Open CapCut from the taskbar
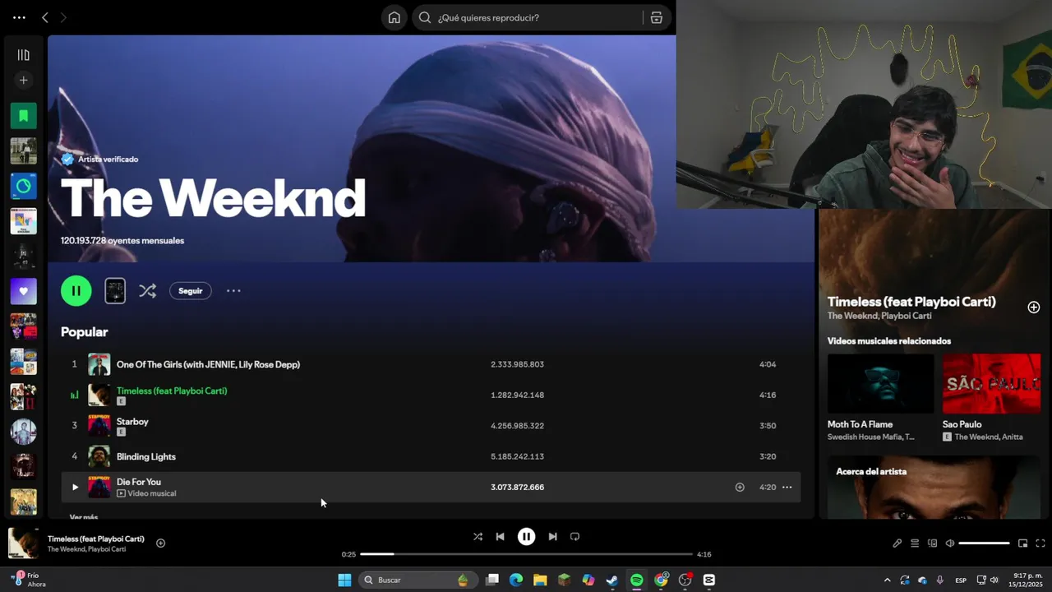This screenshot has width=1052, height=592. click(x=709, y=580)
